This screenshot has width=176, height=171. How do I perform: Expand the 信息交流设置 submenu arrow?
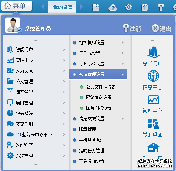123,119
